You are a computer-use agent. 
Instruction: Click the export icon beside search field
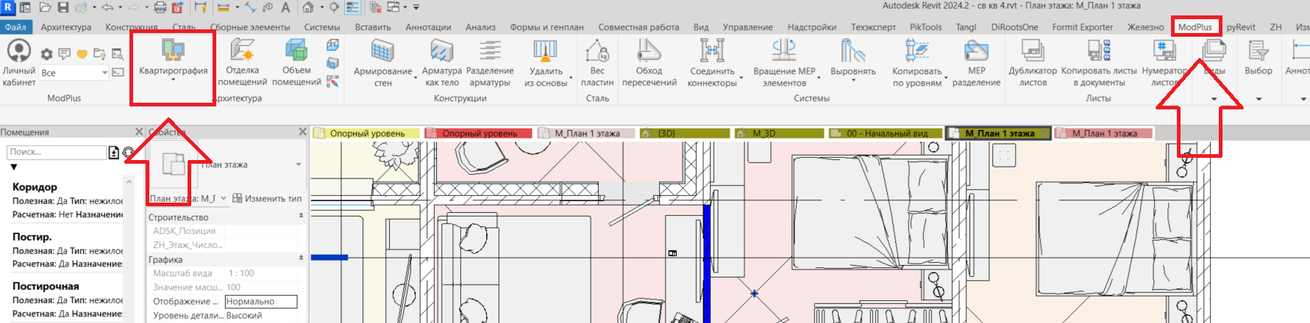(x=114, y=153)
